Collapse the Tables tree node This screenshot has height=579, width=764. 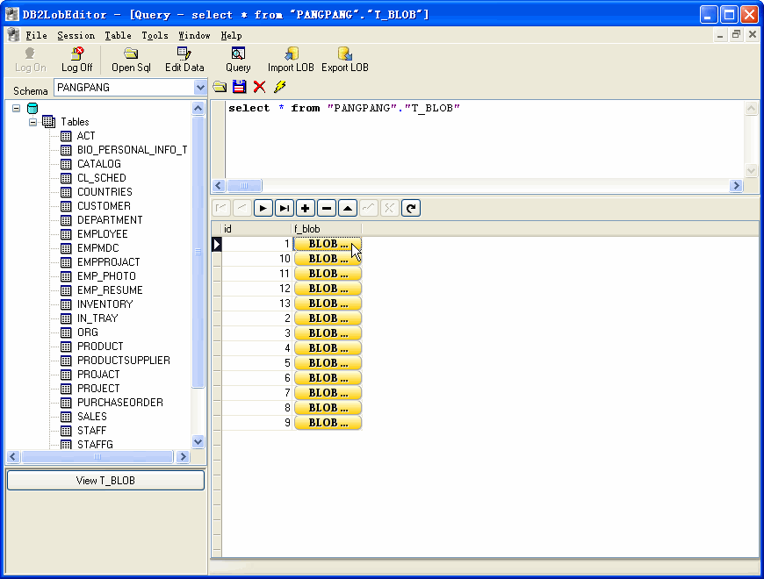click(32, 122)
